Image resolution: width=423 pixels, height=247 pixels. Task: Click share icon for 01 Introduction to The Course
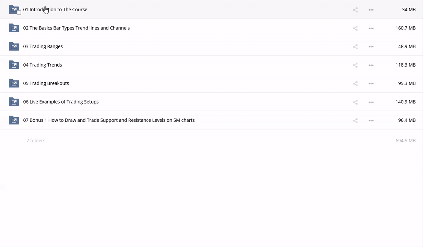355,10
